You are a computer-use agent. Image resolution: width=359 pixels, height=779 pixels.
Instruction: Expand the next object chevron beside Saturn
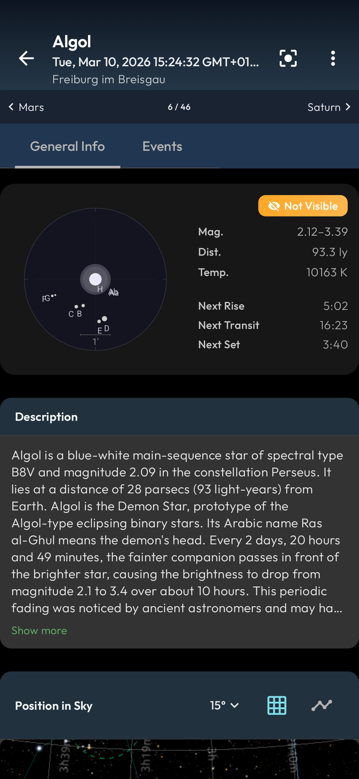(x=348, y=107)
